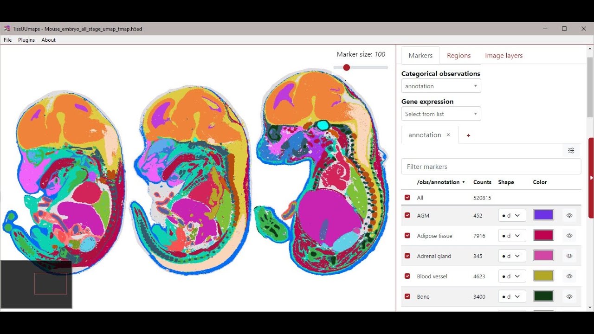
Task: Open the Adrenal gland pink color swatch
Action: tap(543, 256)
